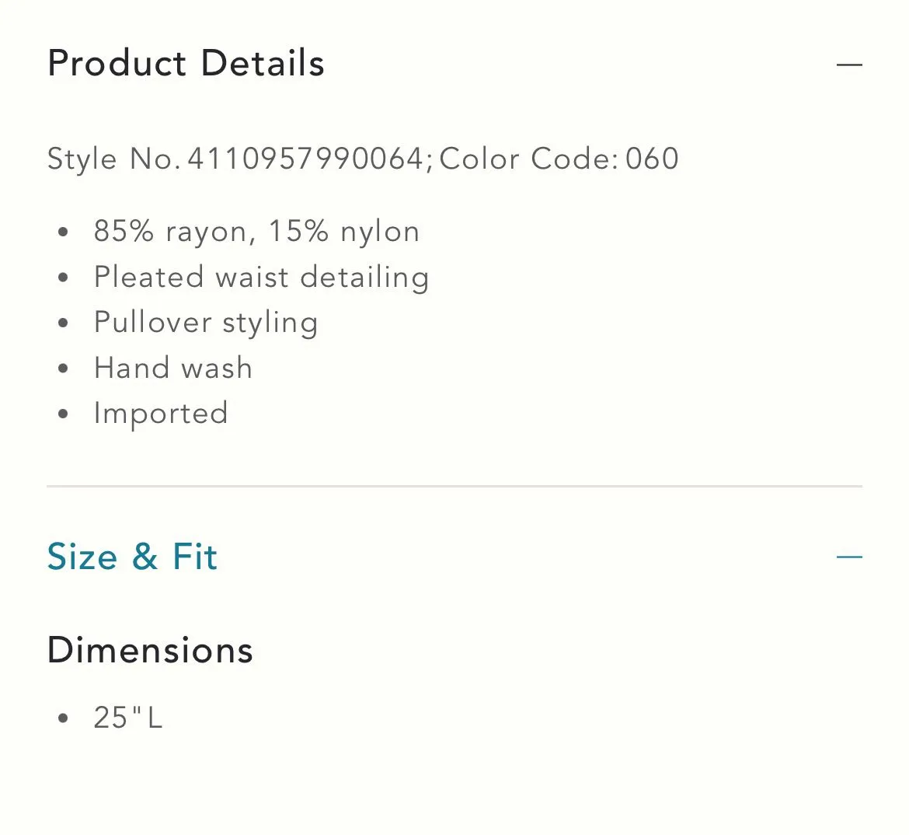Click the Style No. 4110957990064 text
Viewport: 909px width, 835px height.
(235, 159)
